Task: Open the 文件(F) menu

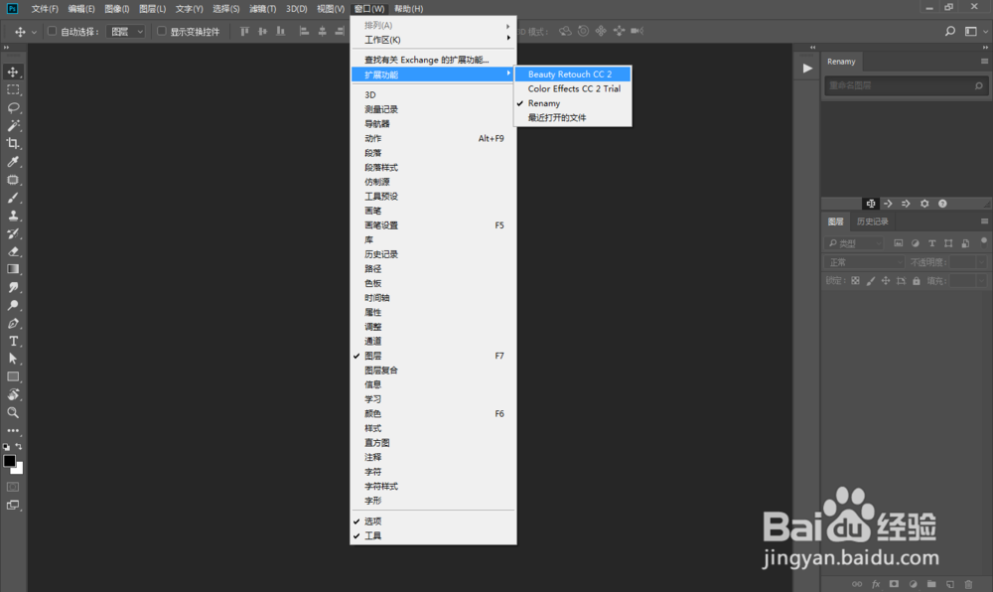Action: point(45,9)
